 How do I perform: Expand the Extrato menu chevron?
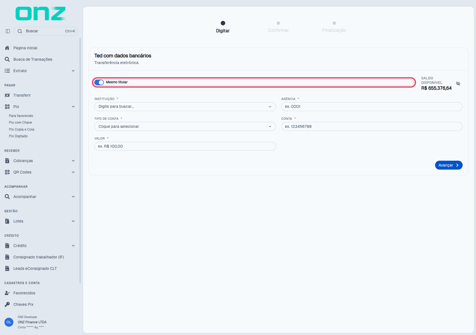point(73,71)
